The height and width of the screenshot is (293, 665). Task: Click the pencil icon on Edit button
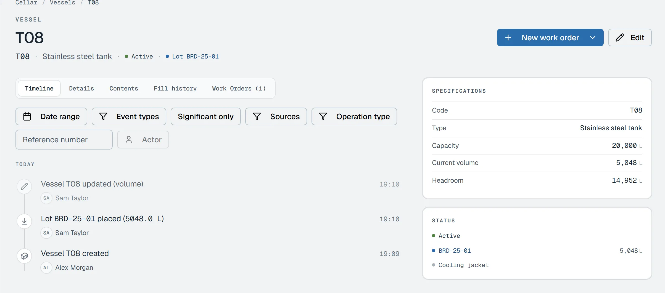pyautogui.click(x=620, y=38)
